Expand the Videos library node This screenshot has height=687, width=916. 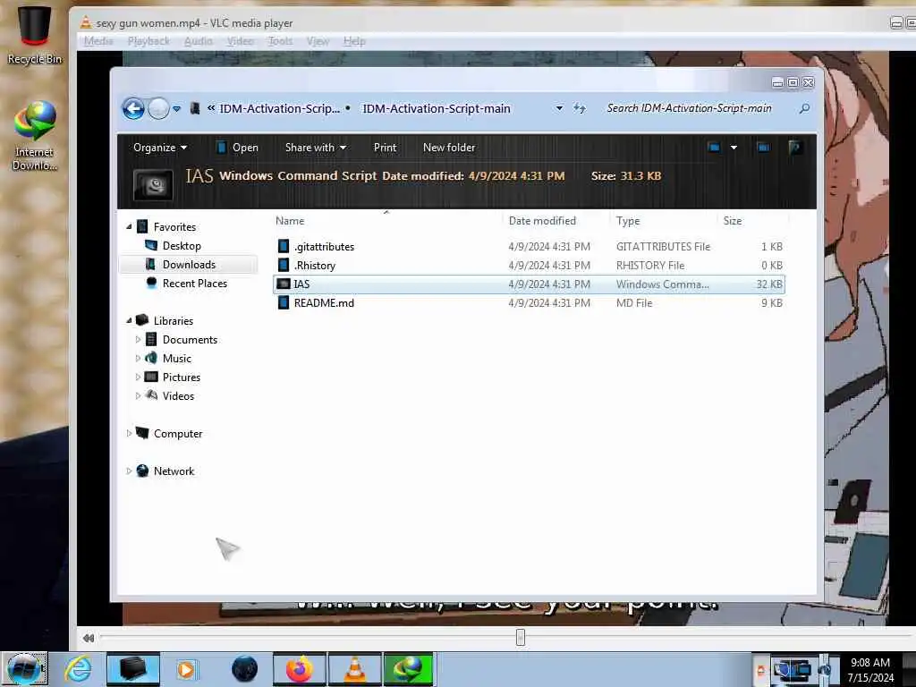[x=138, y=395]
